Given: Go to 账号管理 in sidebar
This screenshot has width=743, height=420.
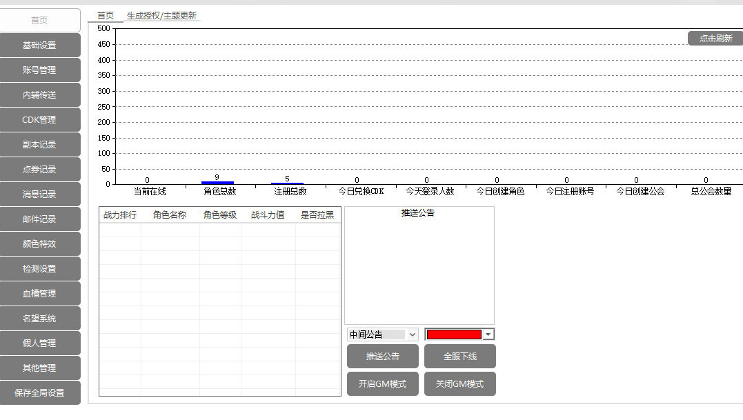Looking at the screenshot, I should click(40, 70).
